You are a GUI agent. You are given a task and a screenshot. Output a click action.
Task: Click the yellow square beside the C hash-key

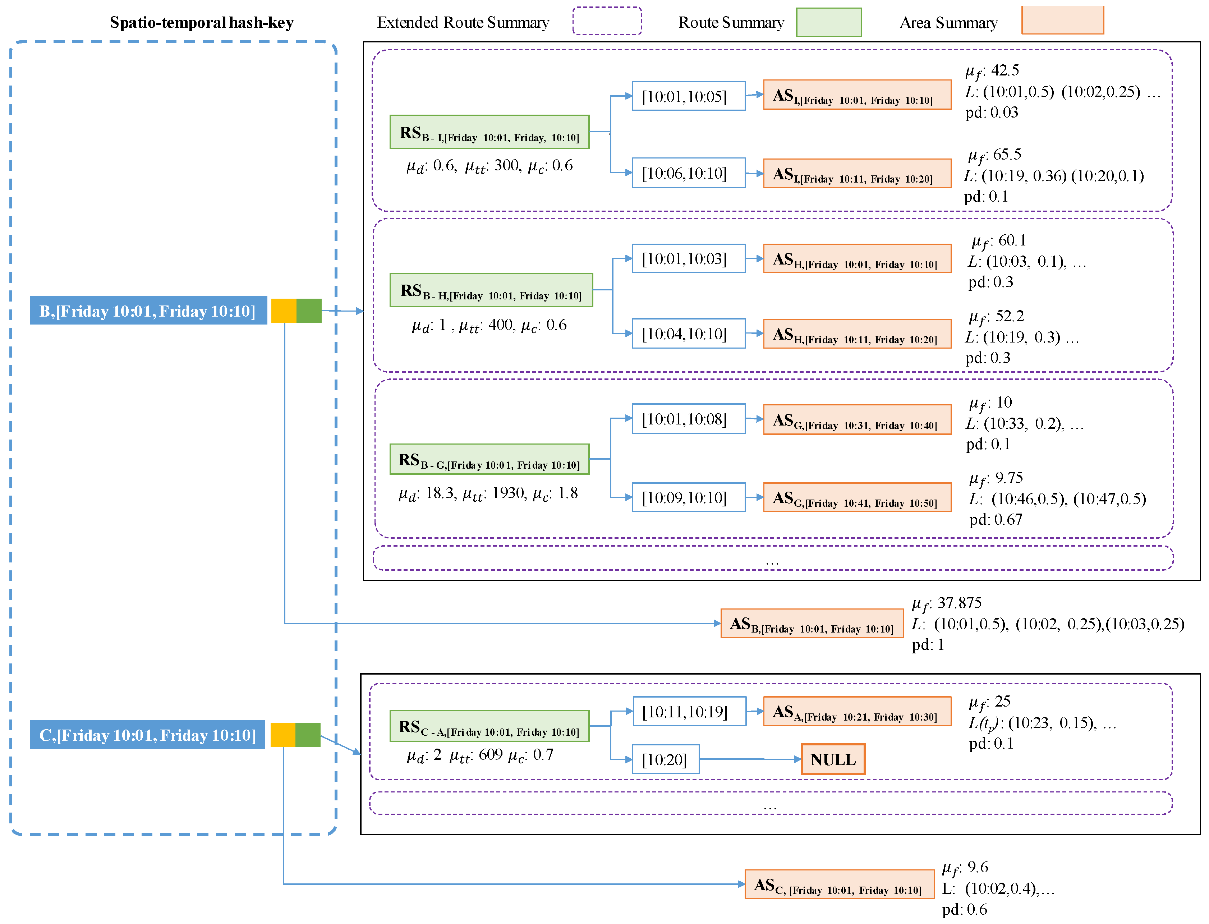pyautogui.click(x=283, y=735)
